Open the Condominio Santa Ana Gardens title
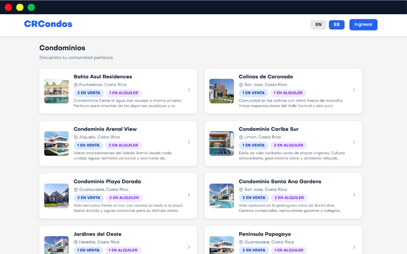407x254 pixels. (x=280, y=181)
